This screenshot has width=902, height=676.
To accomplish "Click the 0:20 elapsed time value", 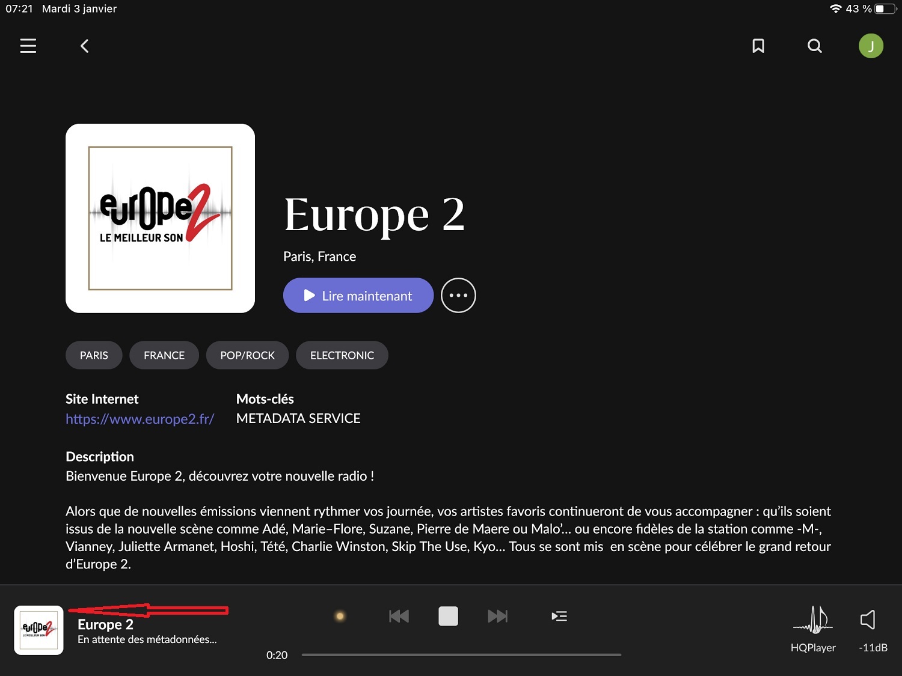I will [x=277, y=655].
